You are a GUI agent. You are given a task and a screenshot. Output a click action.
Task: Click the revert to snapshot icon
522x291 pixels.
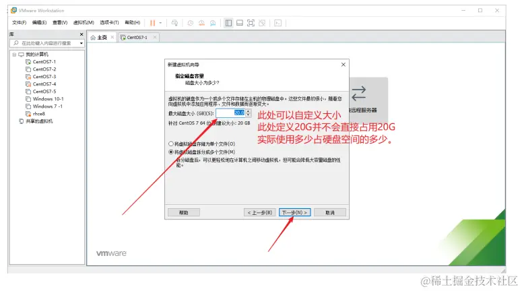click(202, 23)
